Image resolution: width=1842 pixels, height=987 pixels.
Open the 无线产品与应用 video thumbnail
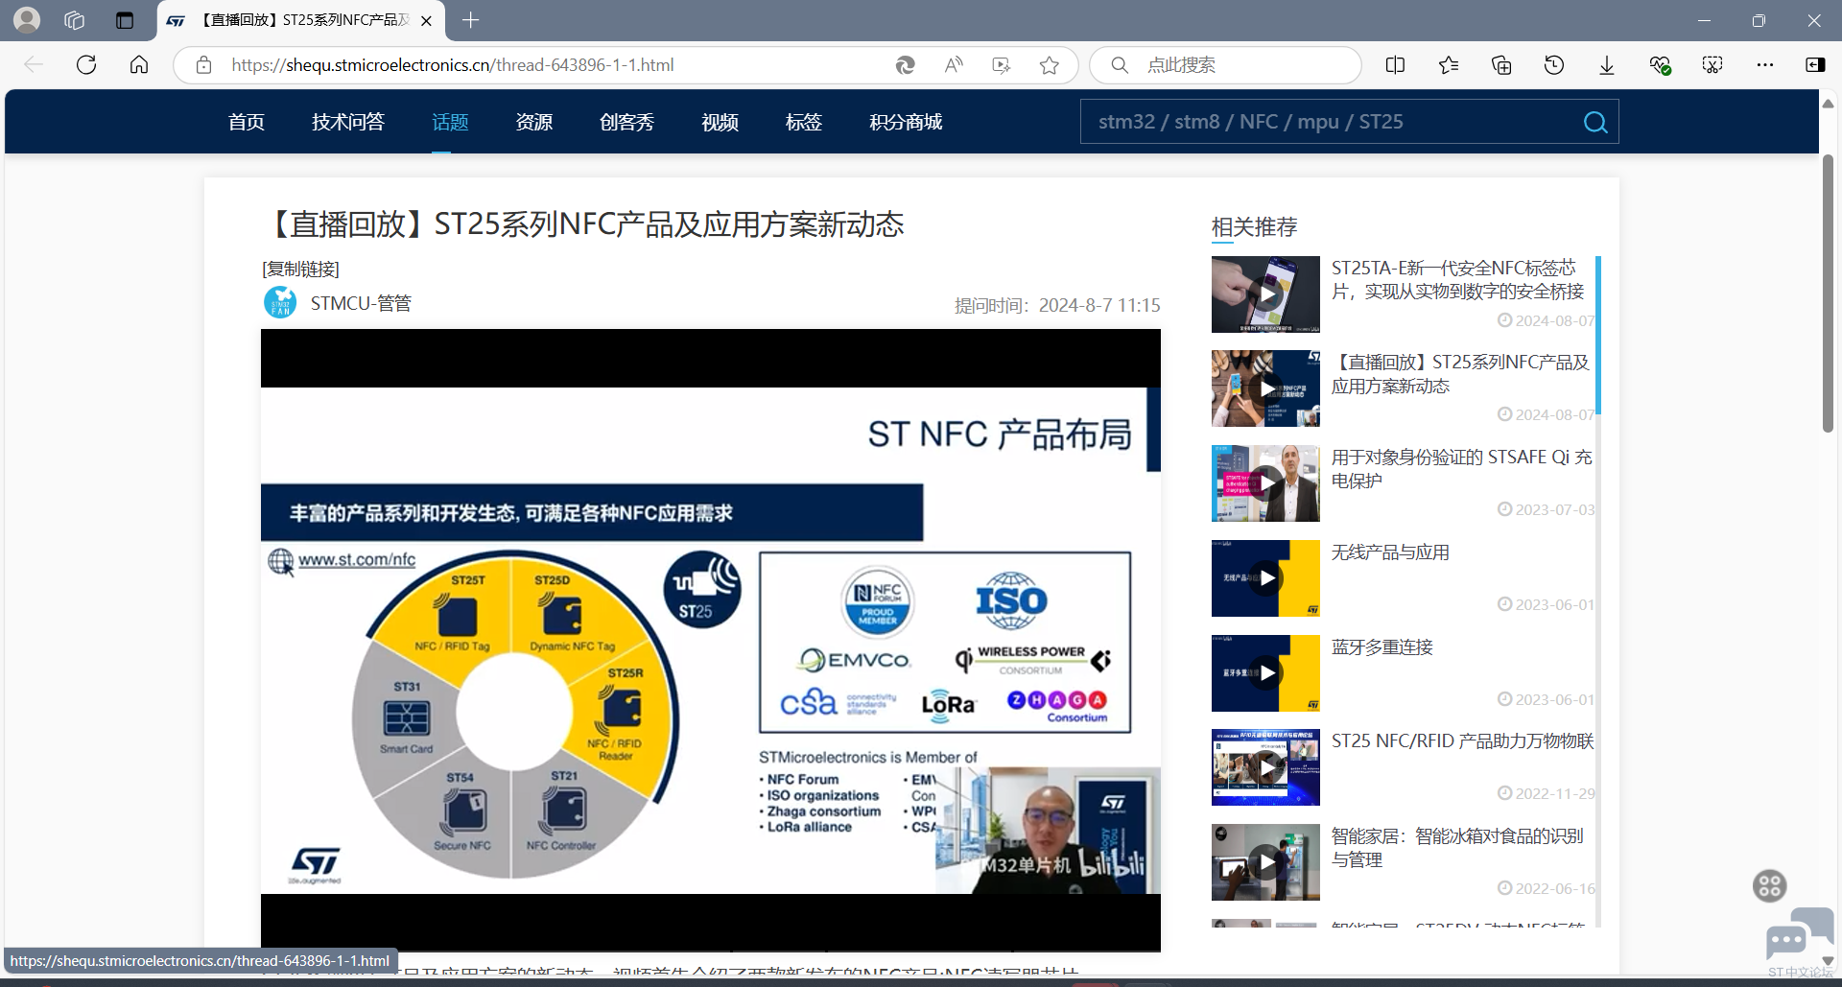pyautogui.click(x=1265, y=578)
